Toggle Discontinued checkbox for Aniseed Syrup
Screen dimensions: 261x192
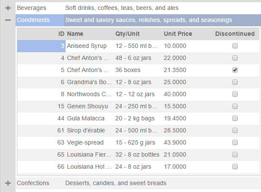pos(235,46)
